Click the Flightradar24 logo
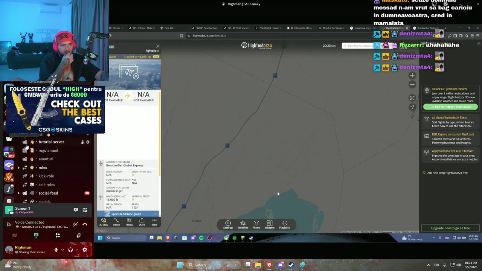Screen dimensions: 482x271 (x=256, y=46)
